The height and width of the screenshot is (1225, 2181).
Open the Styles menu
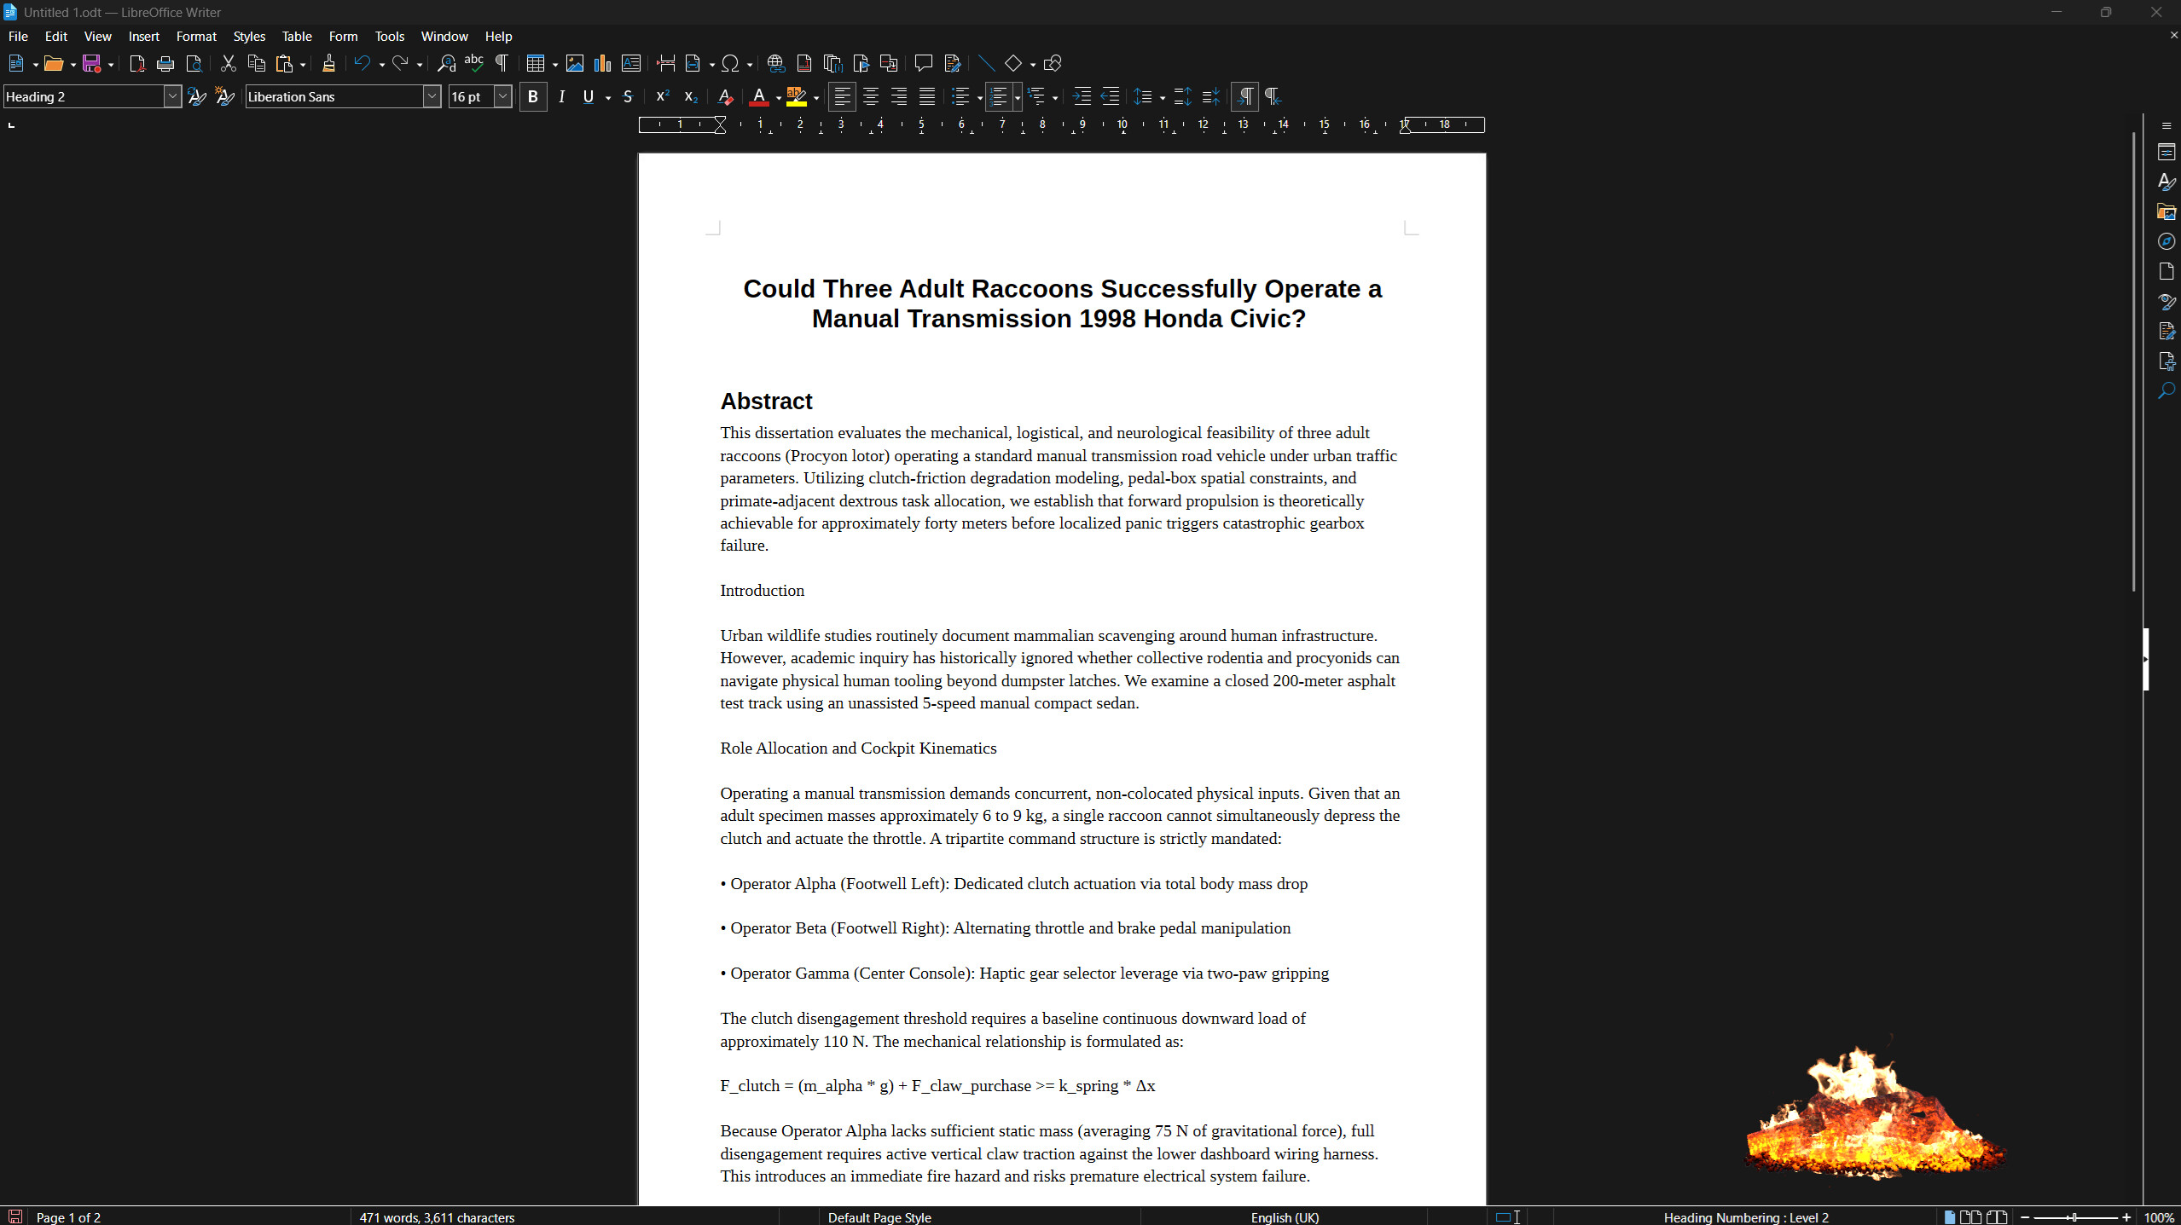(249, 37)
